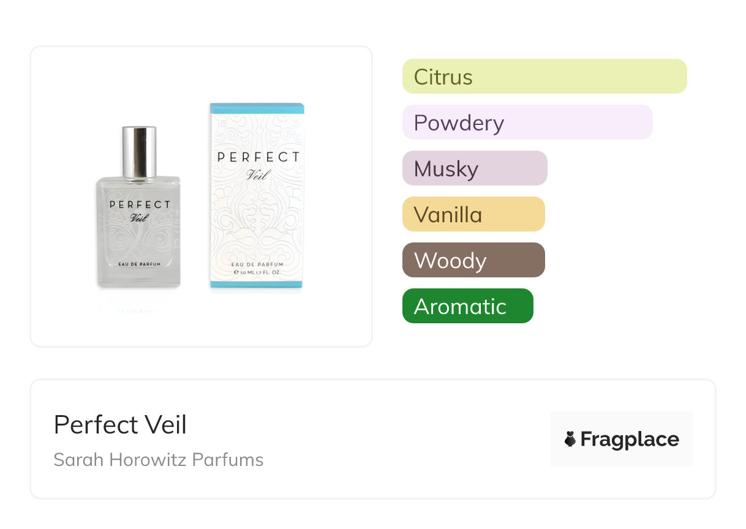Select the Citrus accord bar
This screenshot has width=746, height=529.
point(544,77)
